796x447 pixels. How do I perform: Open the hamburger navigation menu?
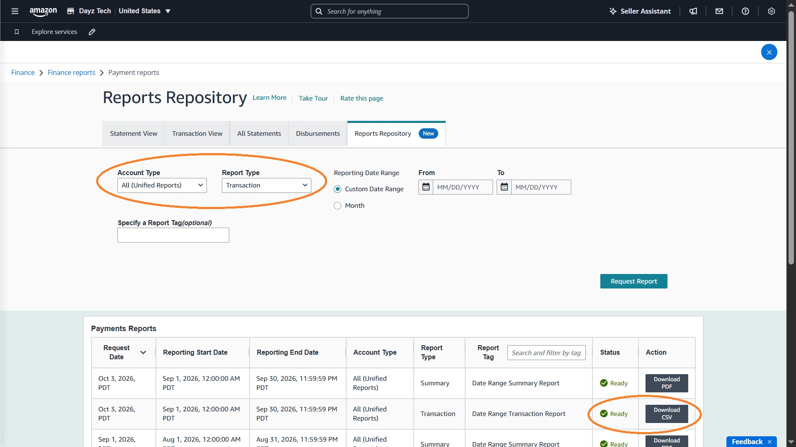(x=15, y=11)
